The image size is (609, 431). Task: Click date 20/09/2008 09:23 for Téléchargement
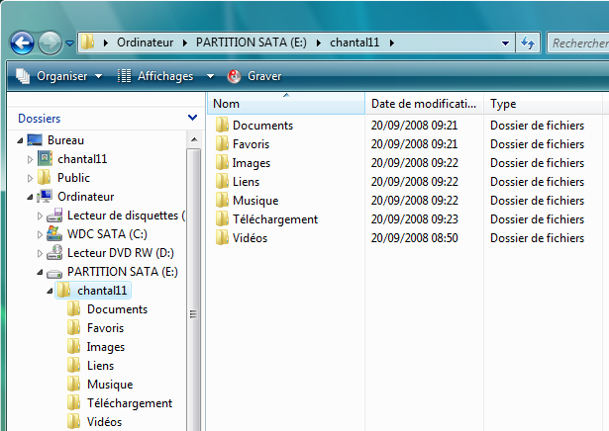coord(414,219)
